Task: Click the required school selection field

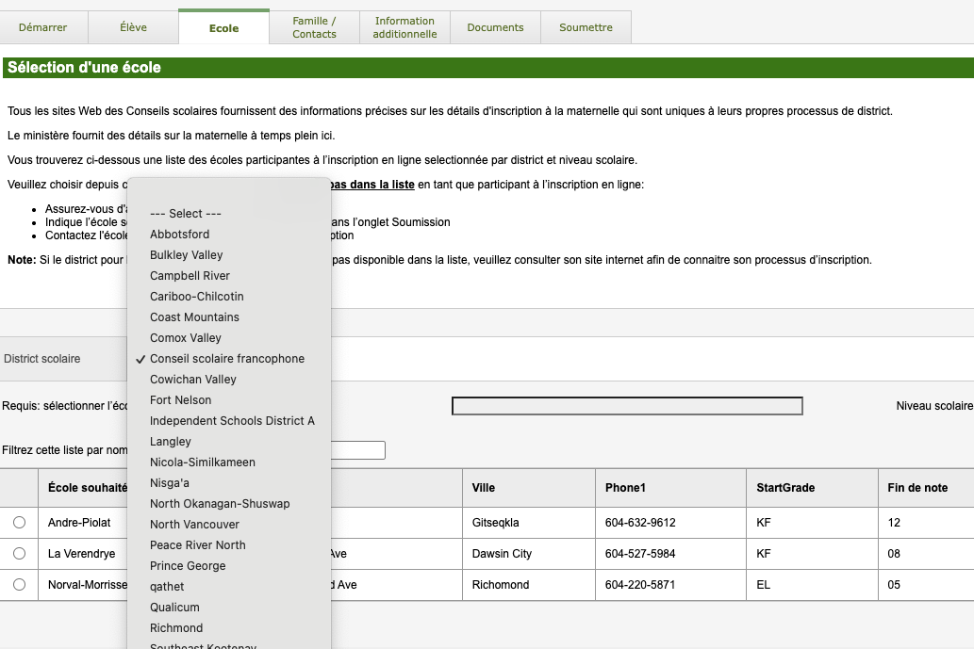Action: (x=627, y=406)
